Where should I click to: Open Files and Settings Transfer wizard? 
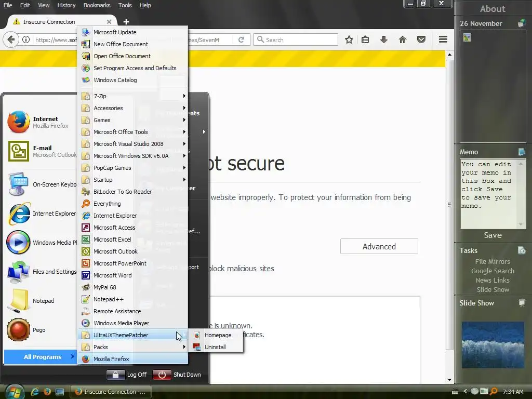click(x=41, y=272)
